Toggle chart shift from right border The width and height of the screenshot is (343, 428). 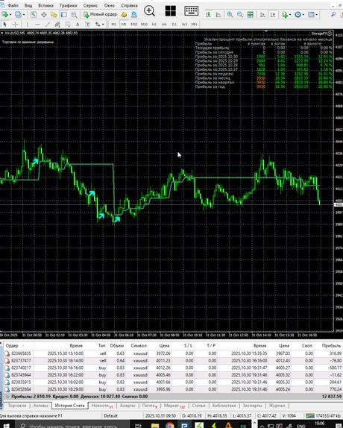(273, 14)
